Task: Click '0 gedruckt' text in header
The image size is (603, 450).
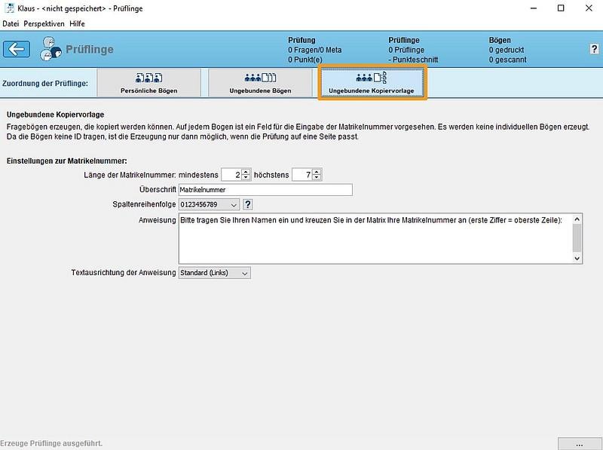Action: click(x=506, y=50)
